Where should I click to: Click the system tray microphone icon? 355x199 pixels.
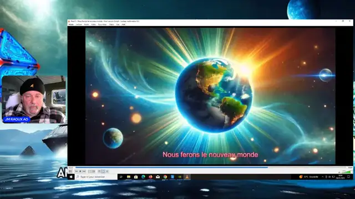326,177
